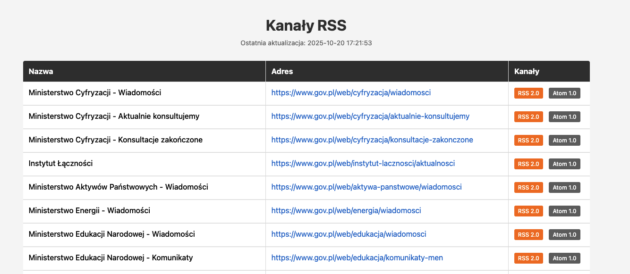
Task: Select RSS 2.0 badge for Instytut Łączności
Action: 528,164
